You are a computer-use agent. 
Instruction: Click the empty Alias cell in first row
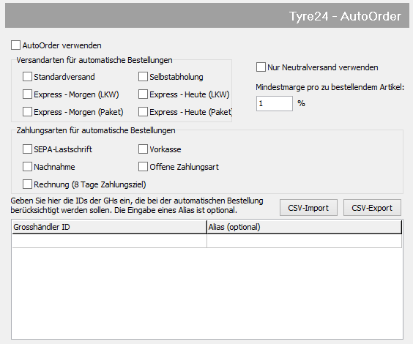(x=305, y=241)
